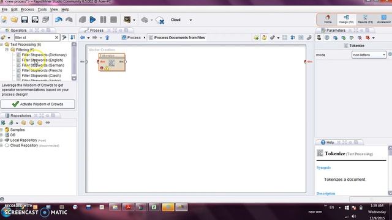Open the Edit menu

(x=14, y=10)
